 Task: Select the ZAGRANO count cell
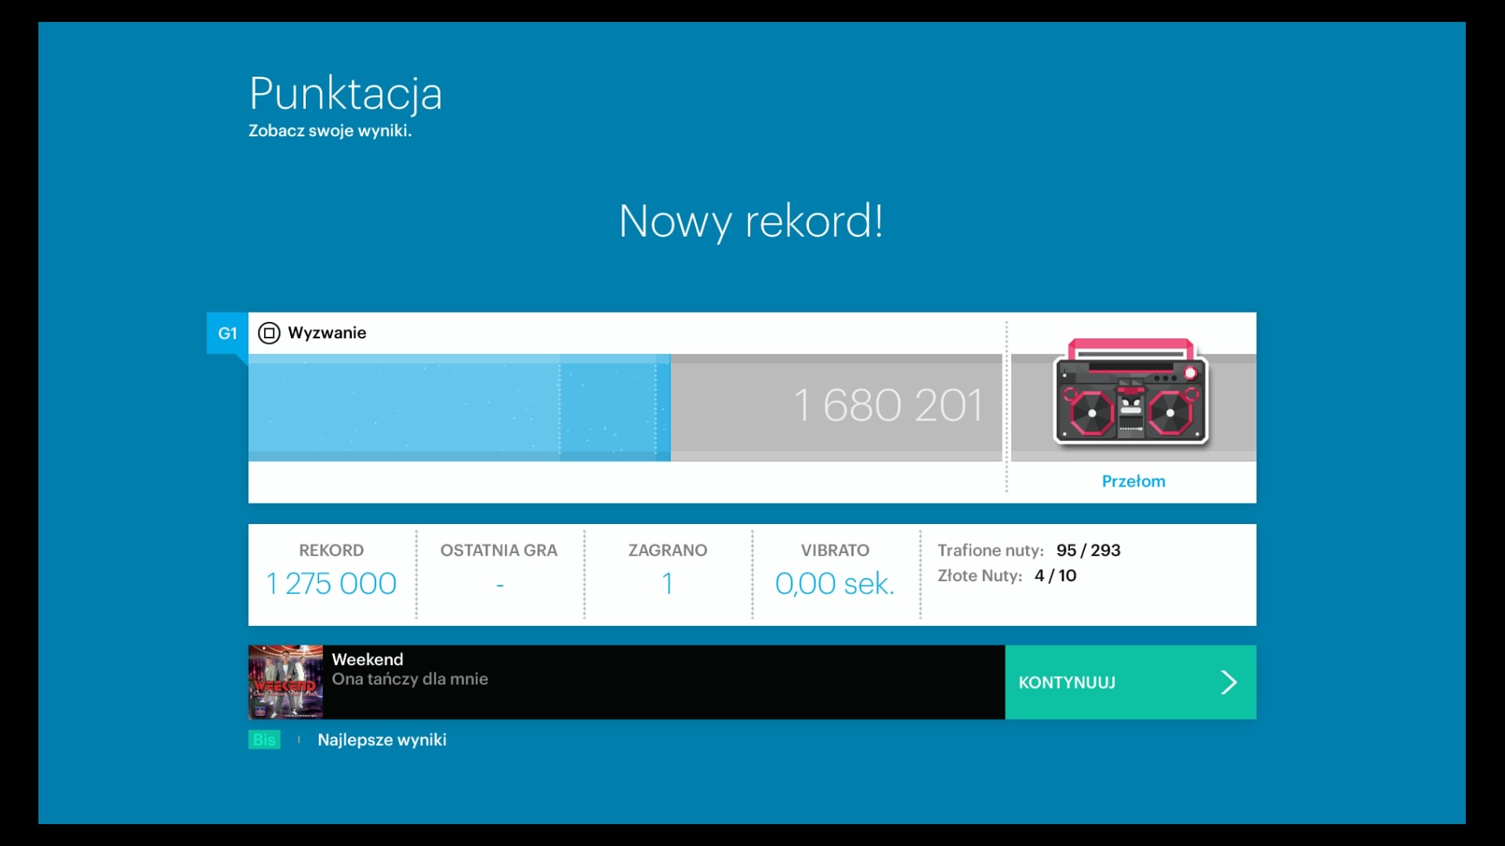point(667,574)
